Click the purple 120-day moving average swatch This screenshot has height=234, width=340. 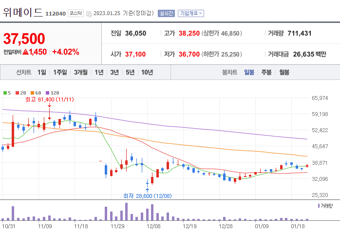click(x=47, y=93)
